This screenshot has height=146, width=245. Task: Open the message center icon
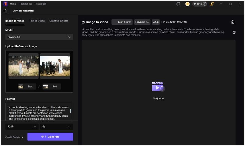(178, 4)
